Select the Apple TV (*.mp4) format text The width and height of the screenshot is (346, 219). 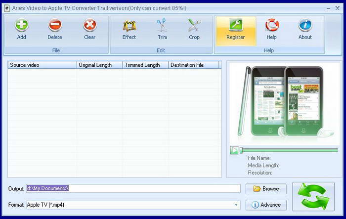45,205
